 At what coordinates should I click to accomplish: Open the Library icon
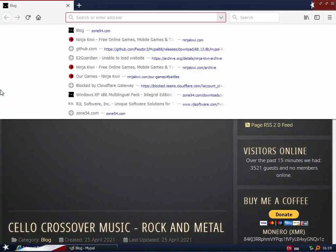pos(306,17)
